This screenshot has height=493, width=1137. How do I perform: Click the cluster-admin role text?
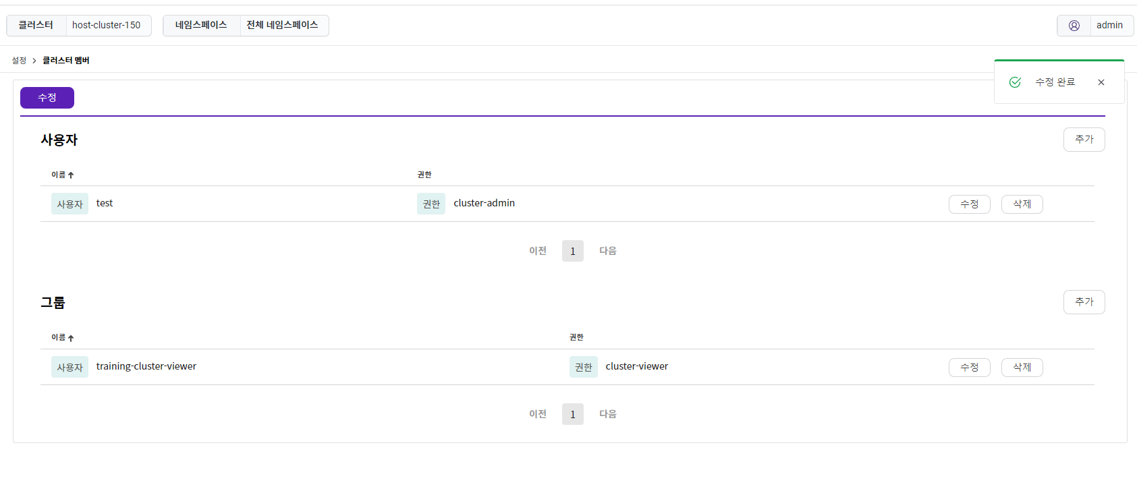point(484,203)
